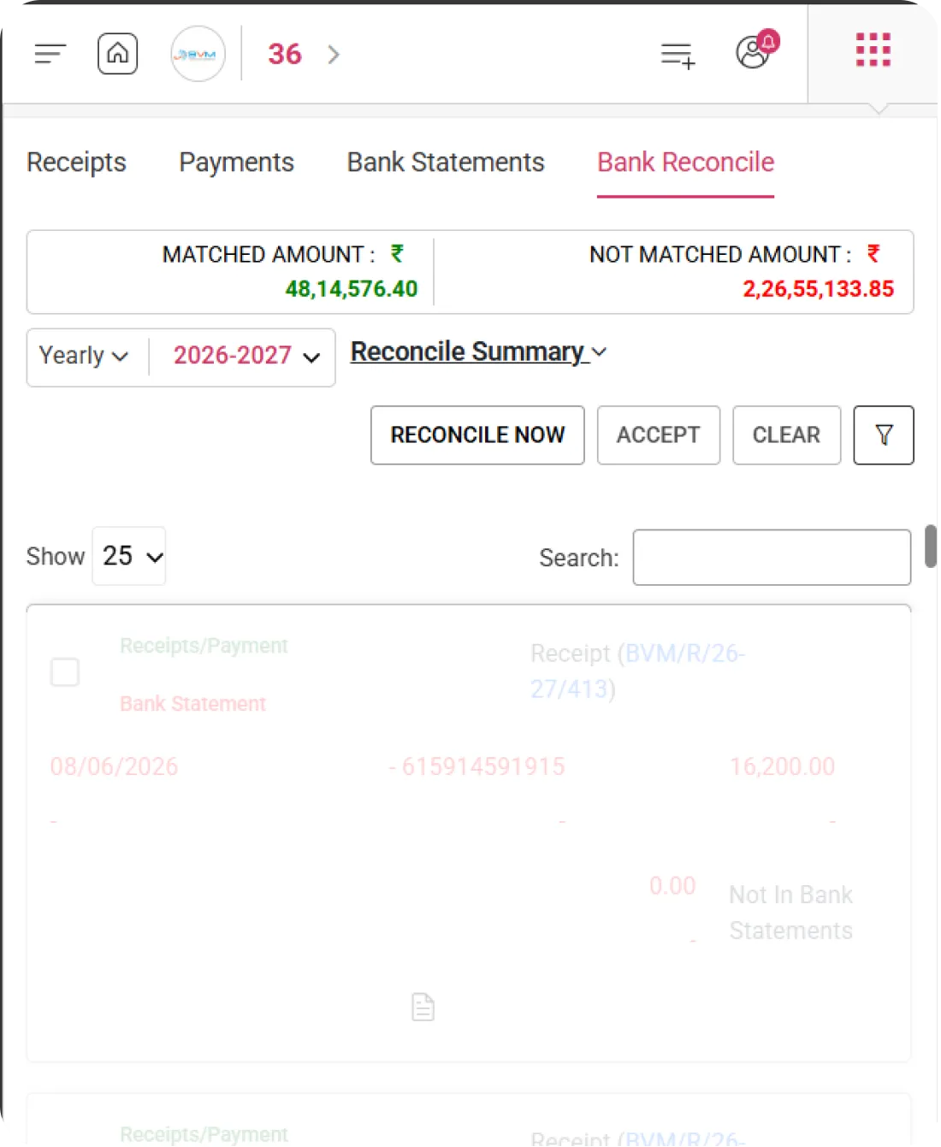Focus the Search input field

point(772,558)
